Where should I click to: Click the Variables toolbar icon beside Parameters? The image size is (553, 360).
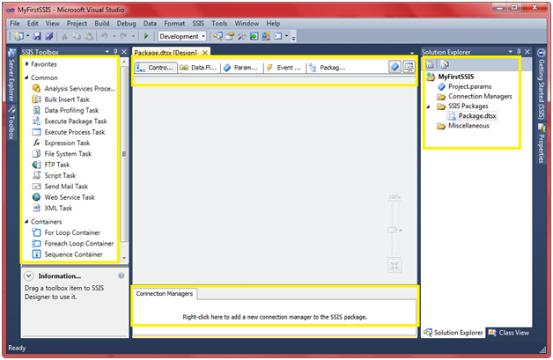[394, 67]
